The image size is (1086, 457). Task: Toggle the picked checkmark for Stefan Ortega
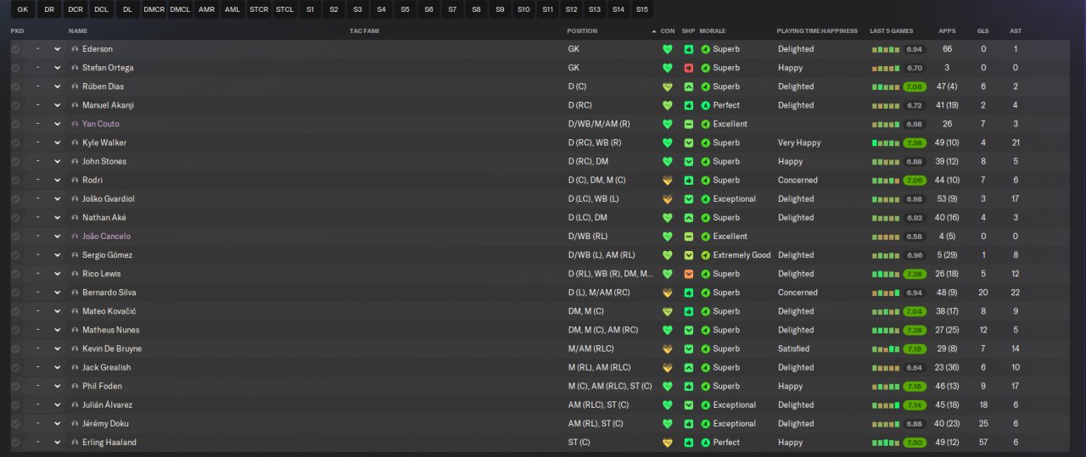coord(15,68)
